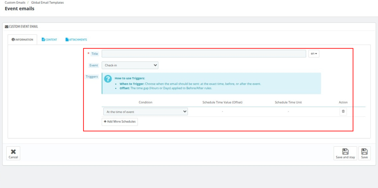Switch to the Information tab
The image size is (378, 188).
click(x=23, y=39)
